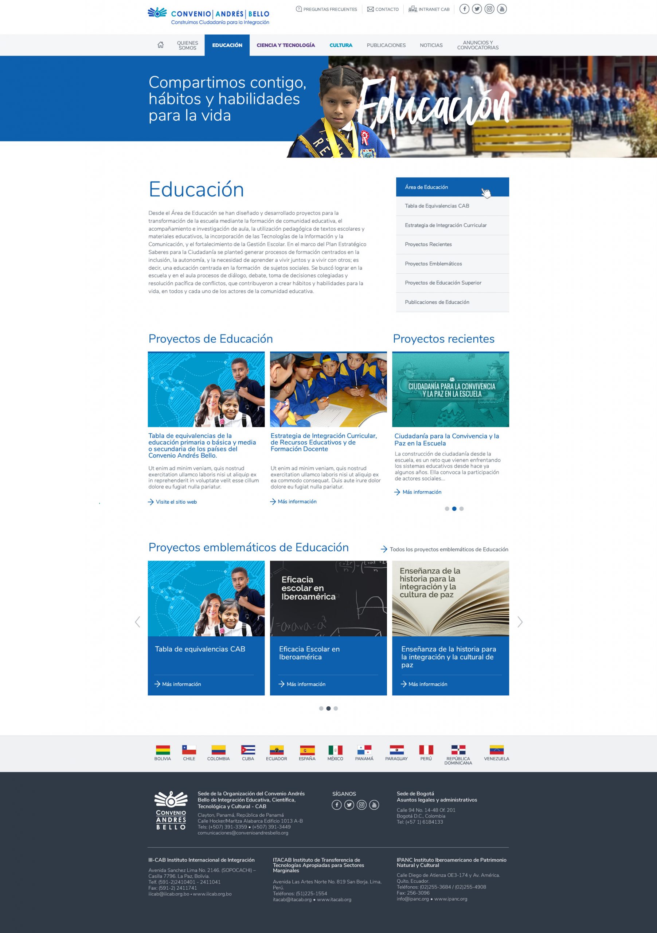Show previous emblematic projects with left arrow

pos(137,622)
